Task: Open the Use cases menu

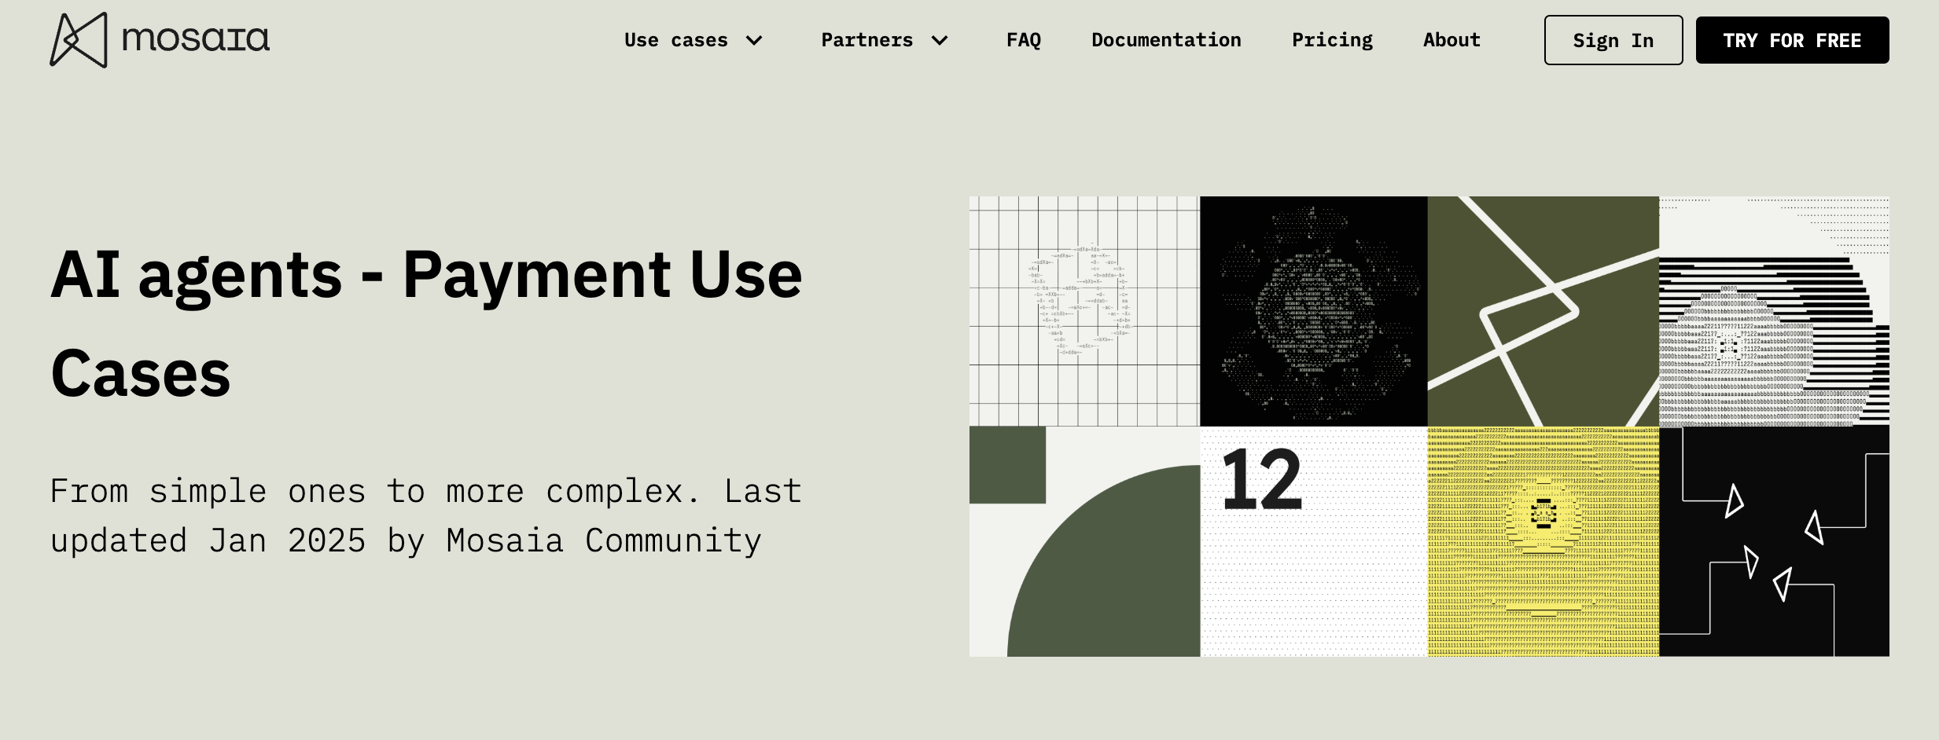Action: [675, 40]
